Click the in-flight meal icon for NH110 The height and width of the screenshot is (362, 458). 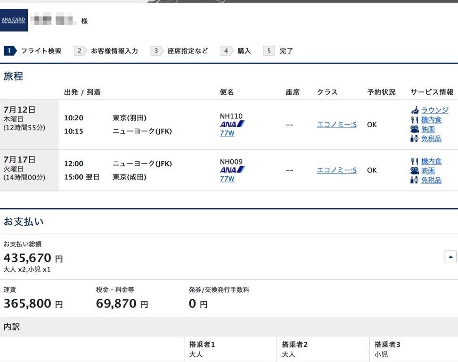pyautogui.click(x=415, y=120)
